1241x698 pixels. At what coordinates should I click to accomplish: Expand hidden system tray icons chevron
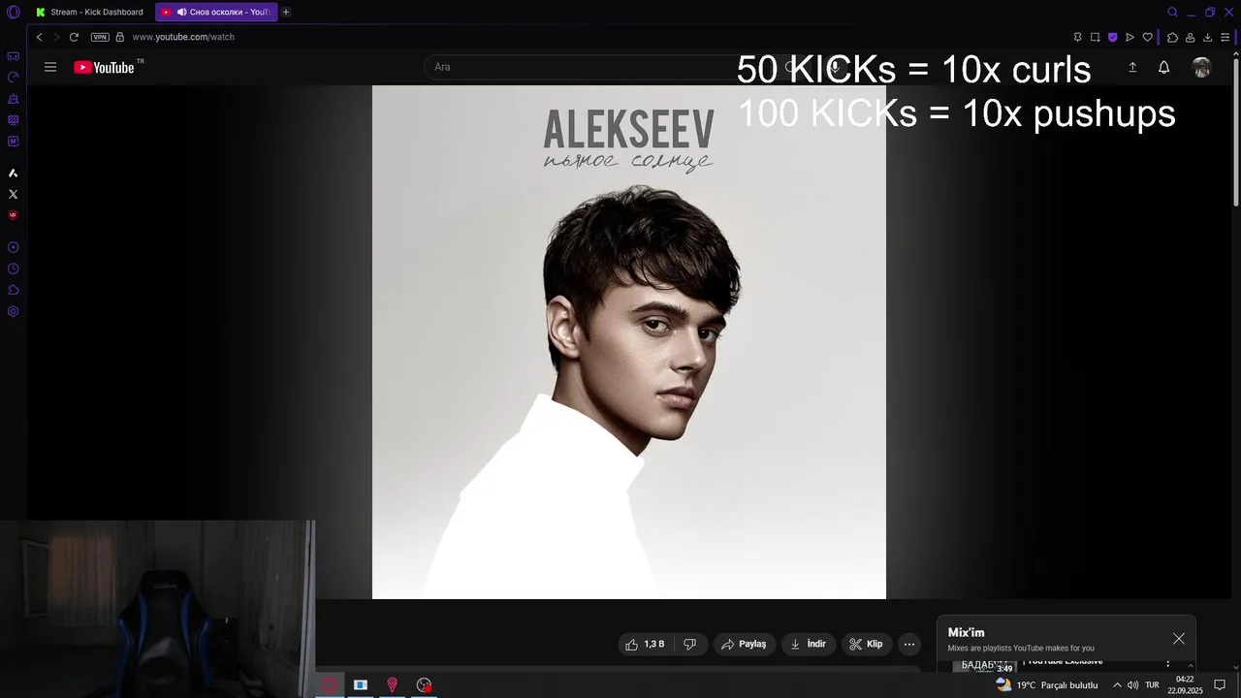click(1117, 685)
